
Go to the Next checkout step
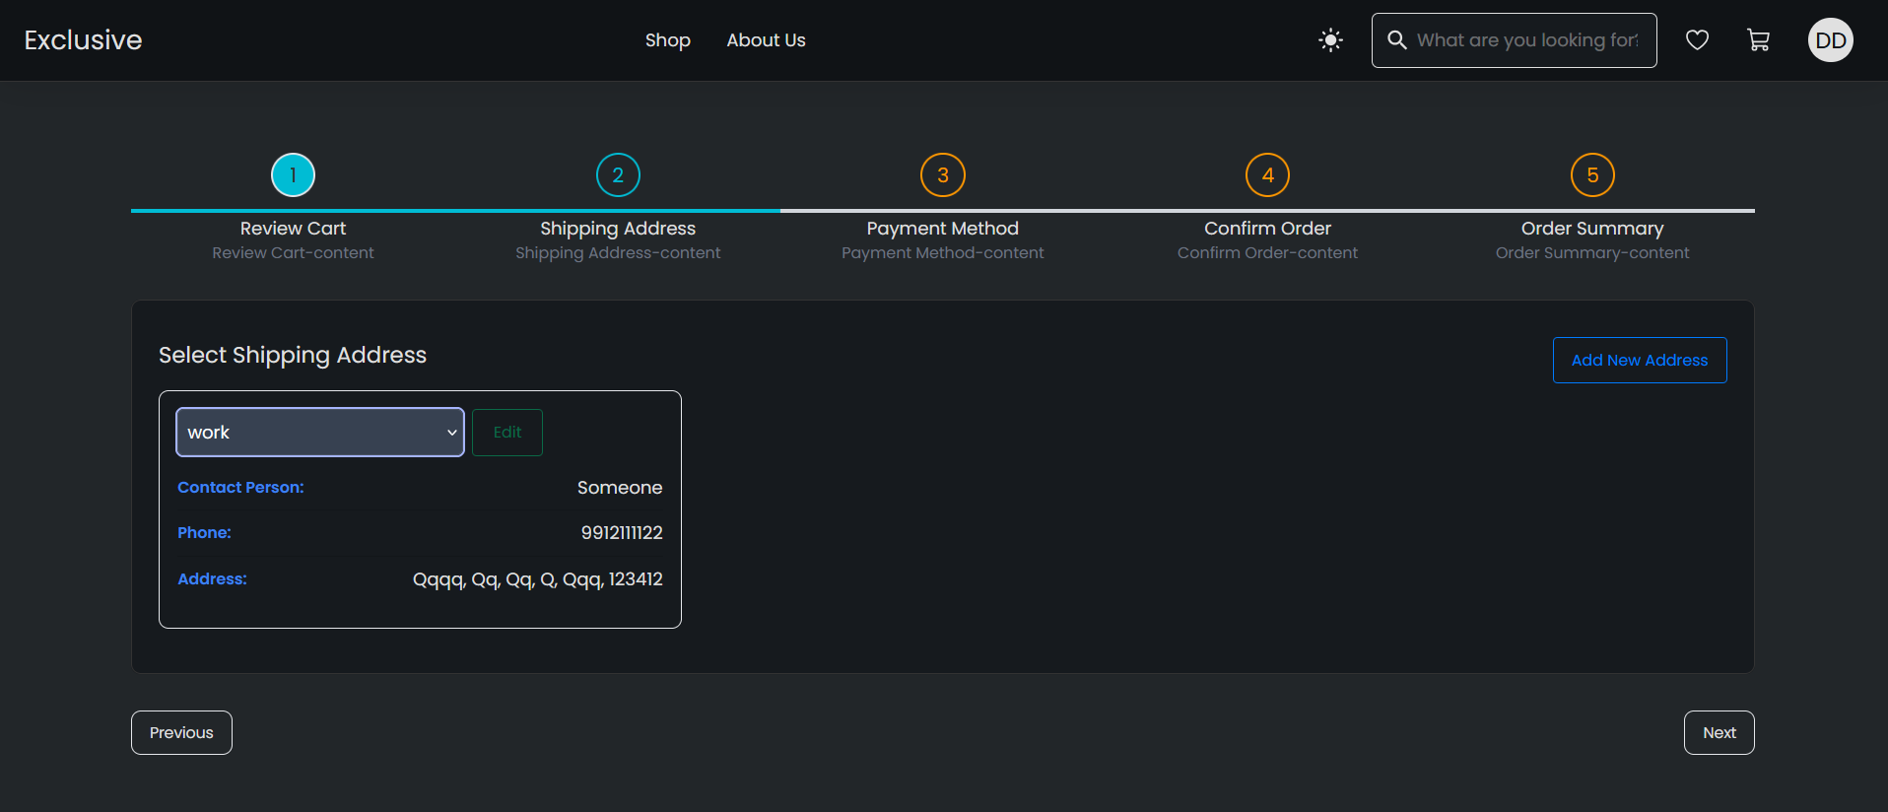click(1719, 733)
